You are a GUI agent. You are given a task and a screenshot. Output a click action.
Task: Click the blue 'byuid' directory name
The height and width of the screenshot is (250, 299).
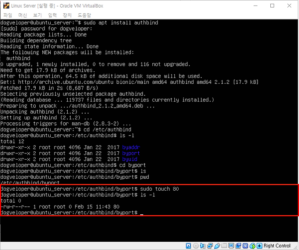pos(130,159)
